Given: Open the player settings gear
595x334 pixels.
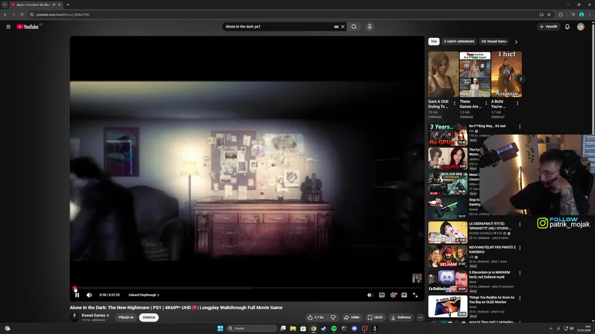Looking at the screenshot, I should click(x=393, y=295).
